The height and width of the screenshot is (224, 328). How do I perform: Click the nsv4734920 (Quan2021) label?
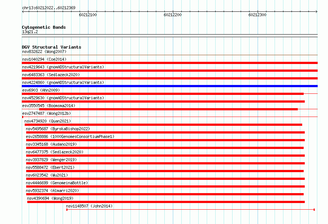pos(48,121)
